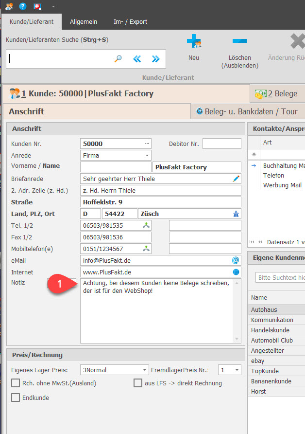Click the Land field containing D
Screen dimensions: 305x434
point(91,214)
